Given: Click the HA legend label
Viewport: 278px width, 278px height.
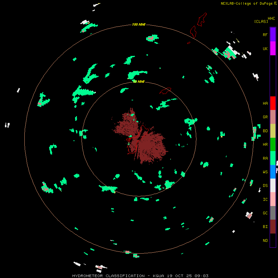Looking at the screenshot, I should click(265, 103).
